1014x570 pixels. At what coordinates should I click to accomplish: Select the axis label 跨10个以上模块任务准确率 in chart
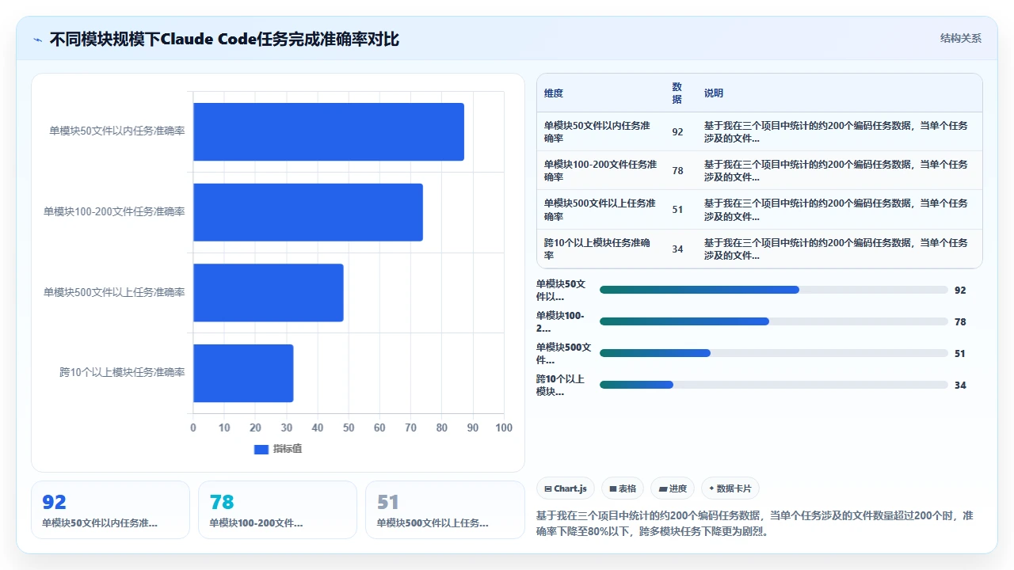122,373
